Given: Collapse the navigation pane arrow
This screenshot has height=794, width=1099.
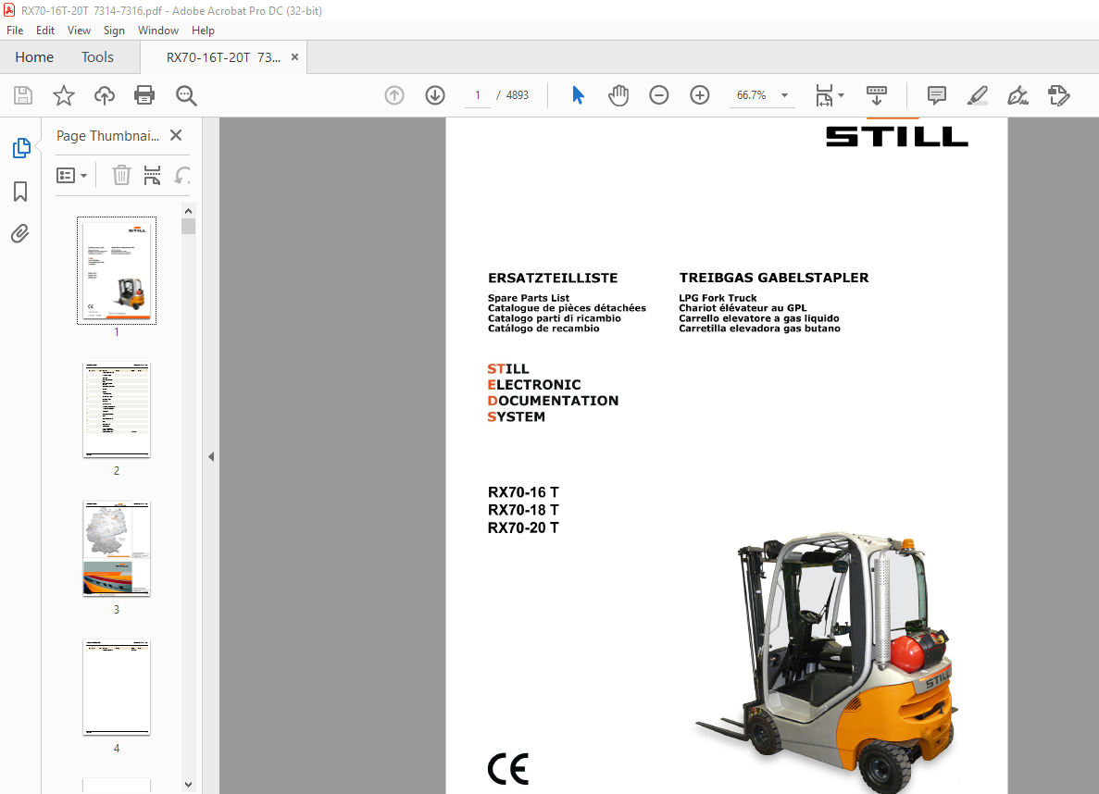Looking at the screenshot, I should (211, 457).
